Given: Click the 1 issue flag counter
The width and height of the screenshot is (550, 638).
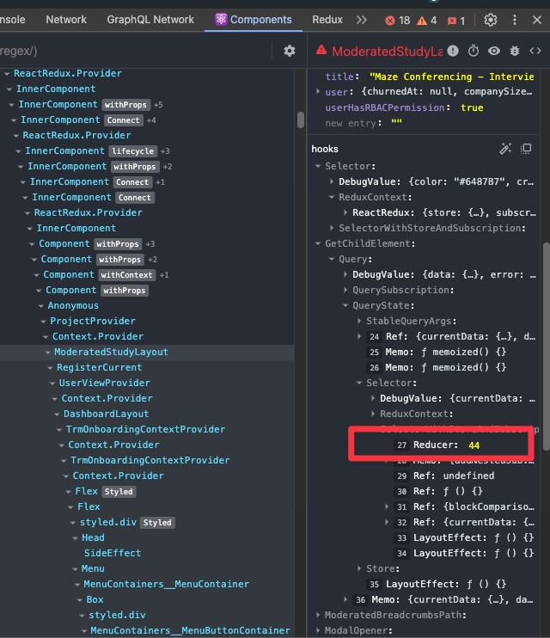Looking at the screenshot, I should pyautogui.click(x=456, y=21).
